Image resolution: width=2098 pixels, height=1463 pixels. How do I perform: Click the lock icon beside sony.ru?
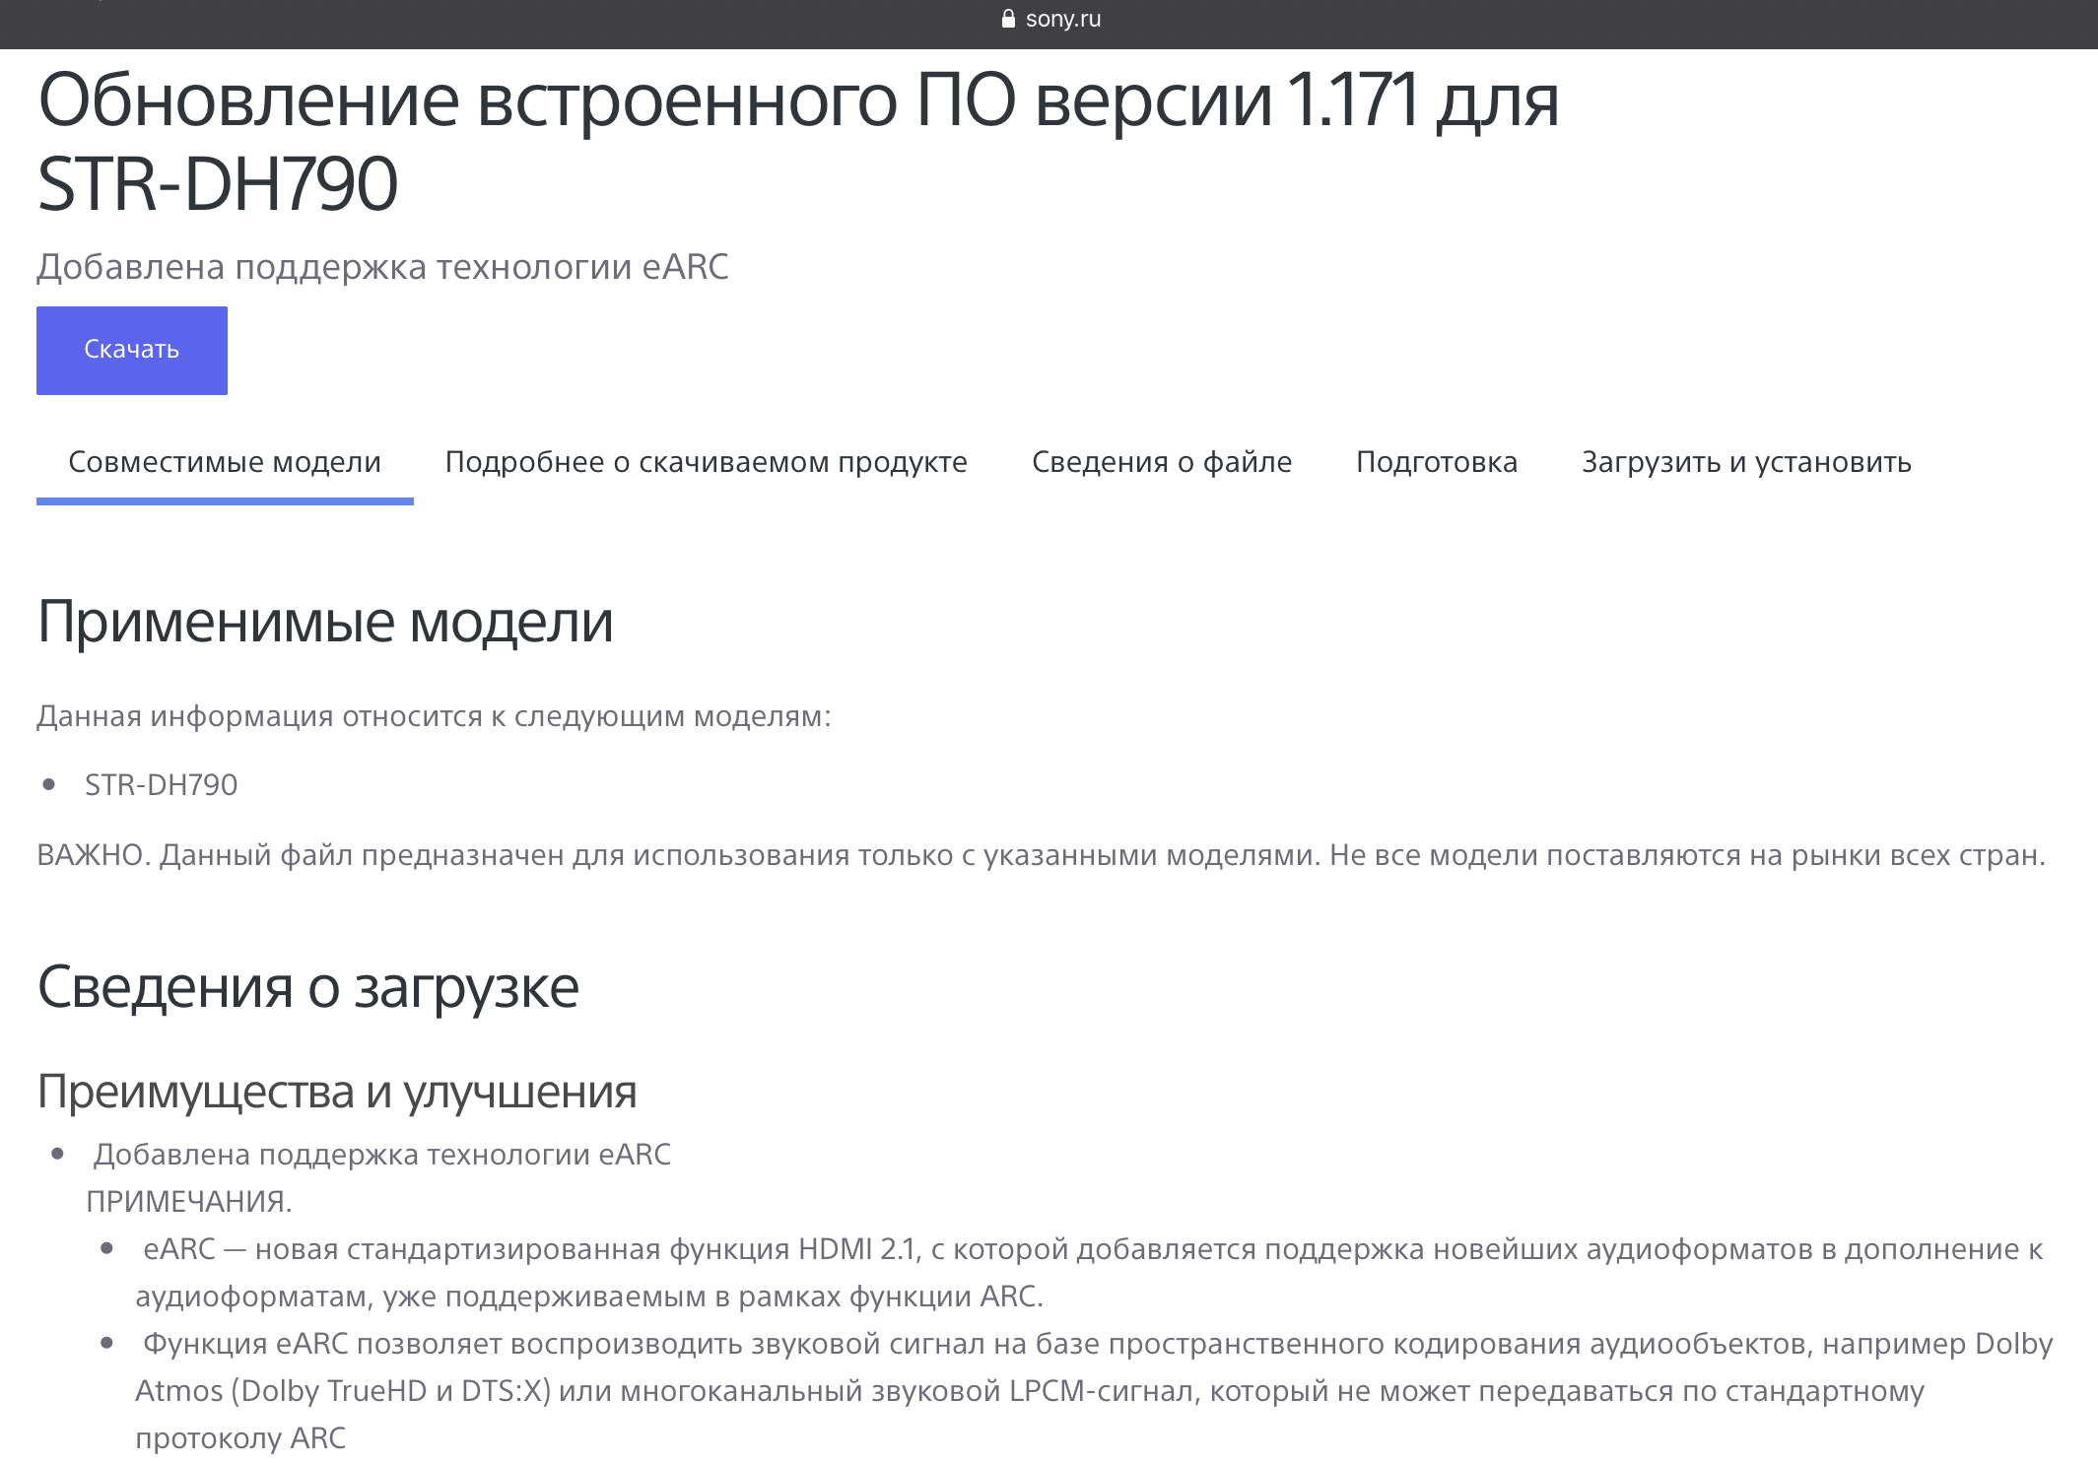(1007, 19)
